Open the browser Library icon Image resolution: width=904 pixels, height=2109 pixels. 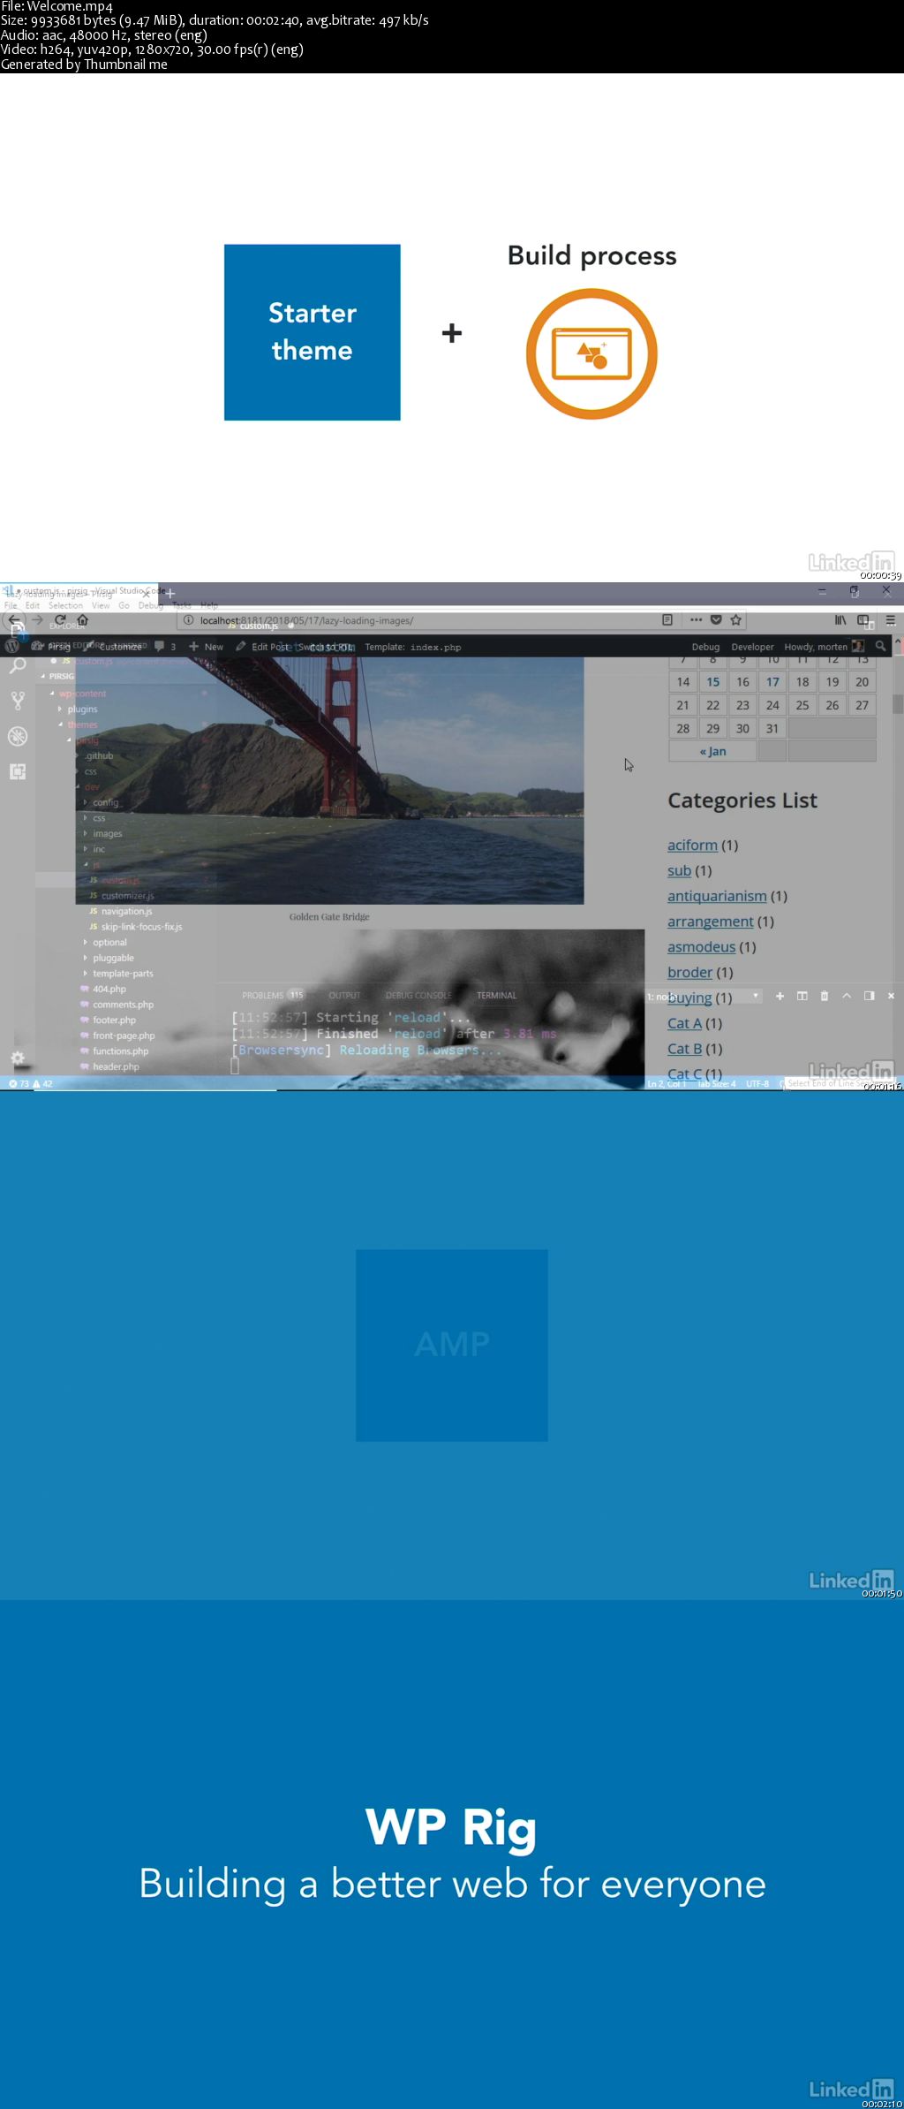pos(840,620)
